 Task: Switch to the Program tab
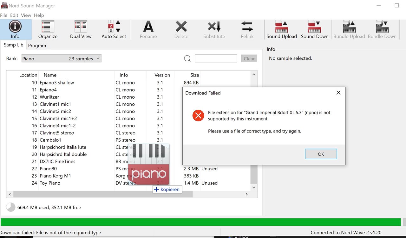pyautogui.click(x=37, y=46)
